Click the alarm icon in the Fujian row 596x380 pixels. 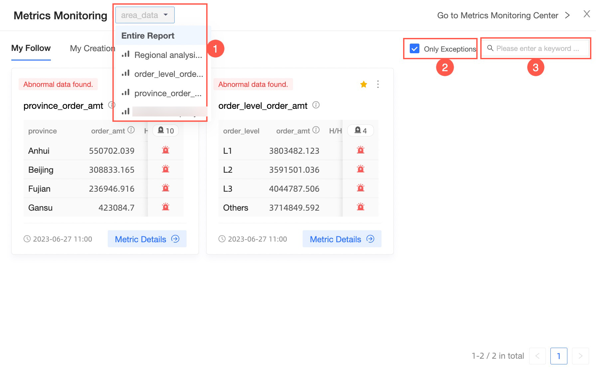[x=166, y=188]
